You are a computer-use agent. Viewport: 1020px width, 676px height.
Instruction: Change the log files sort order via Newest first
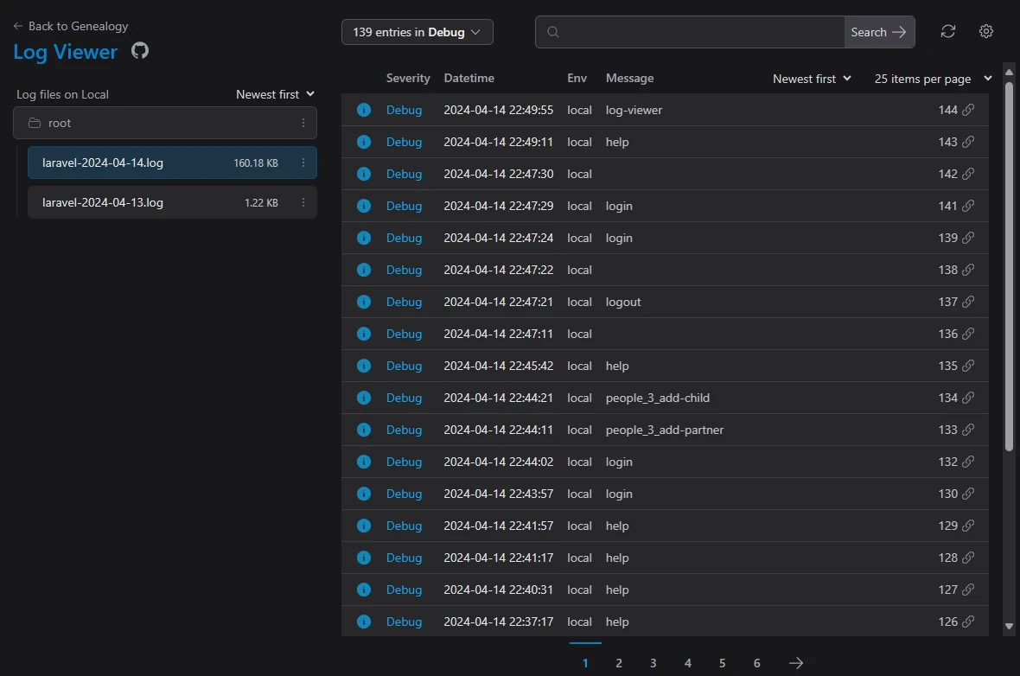click(275, 94)
